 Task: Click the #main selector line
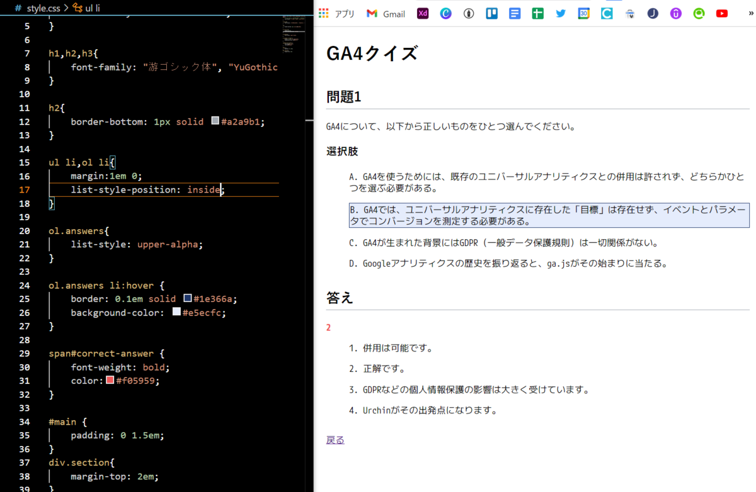coord(68,421)
